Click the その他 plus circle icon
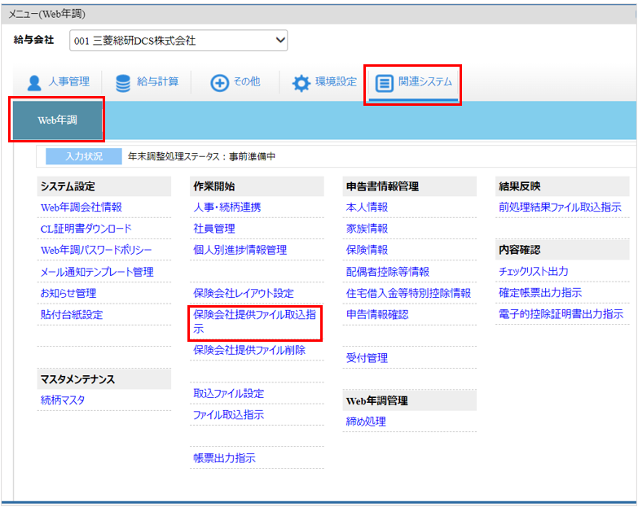This screenshot has height=507, width=638. click(x=219, y=83)
